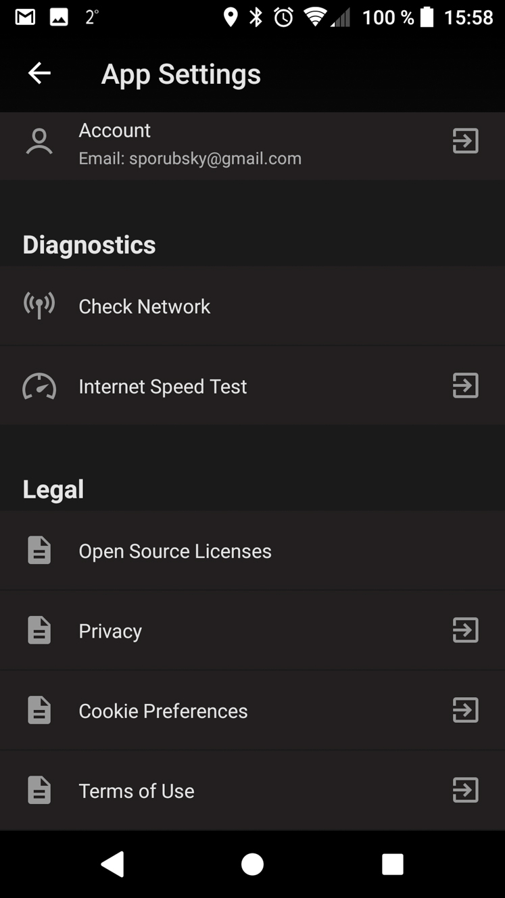Screen dimensions: 505x898
Task: Tap the Privacy document icon
Action: (39, 630)
